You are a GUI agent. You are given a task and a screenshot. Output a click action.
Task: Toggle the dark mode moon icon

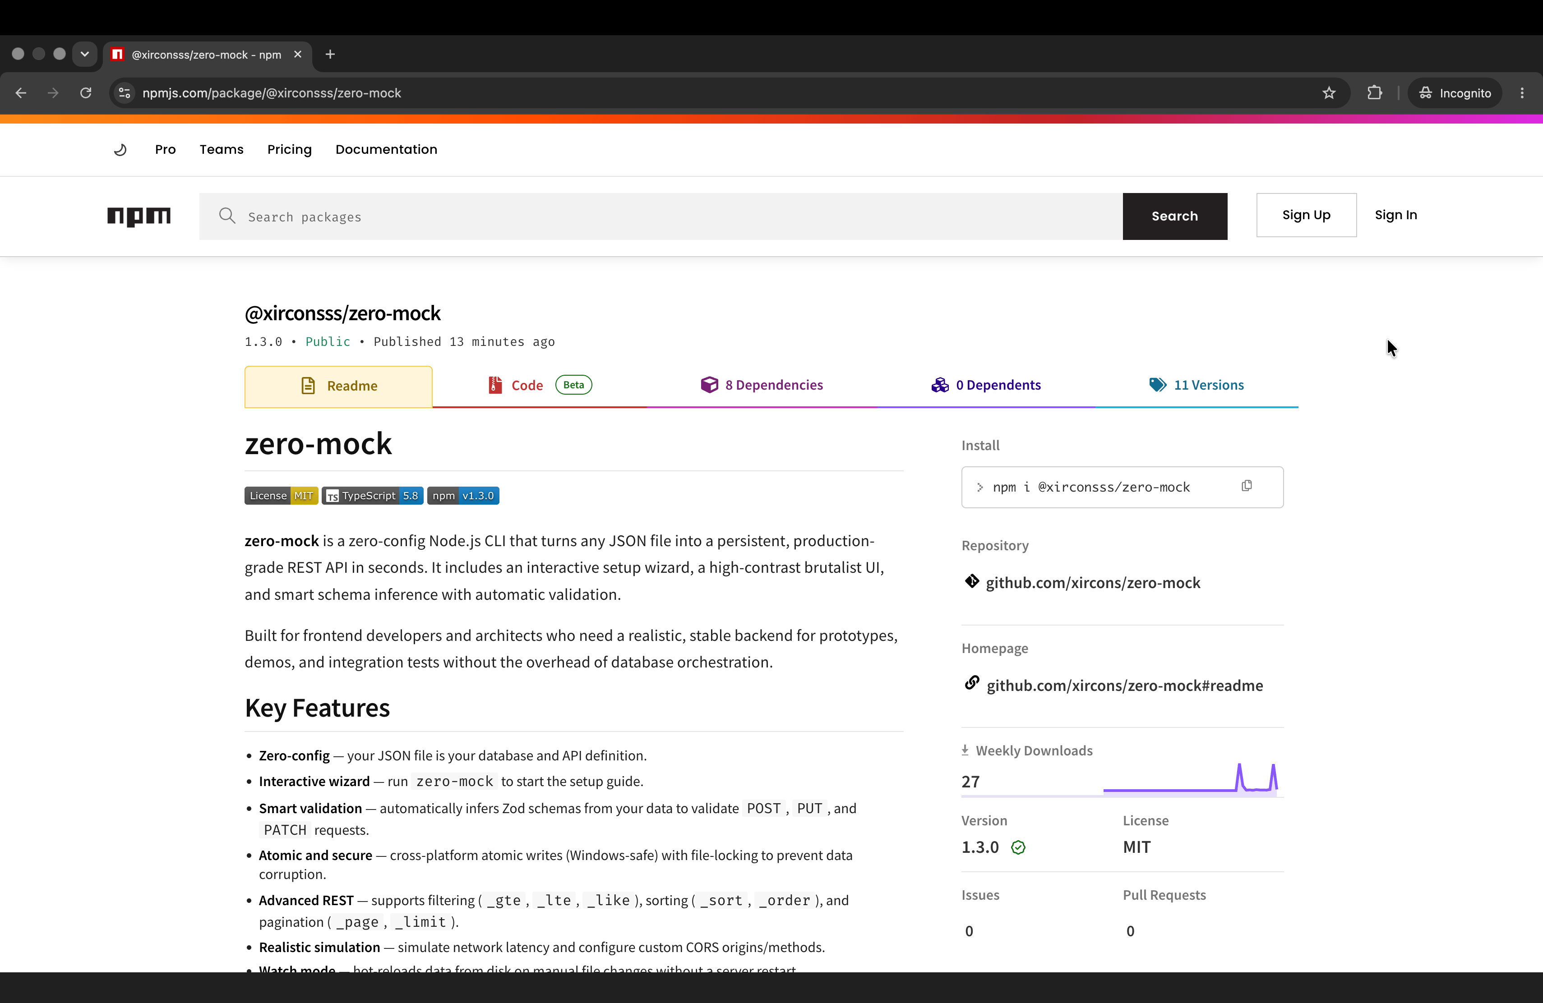click(x=120, y=150)
